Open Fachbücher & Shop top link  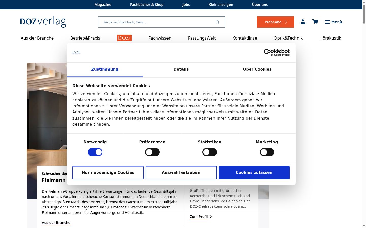[x=147, y=5]
